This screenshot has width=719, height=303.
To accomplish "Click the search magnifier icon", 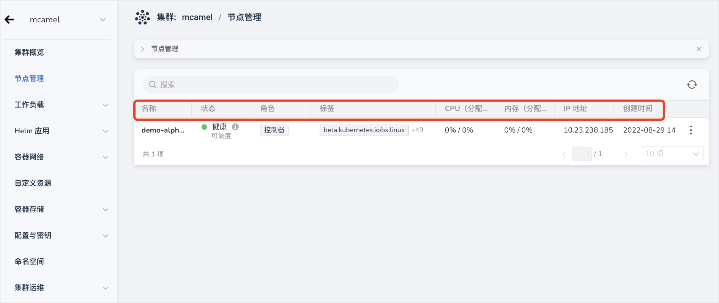I will point(153,84).
